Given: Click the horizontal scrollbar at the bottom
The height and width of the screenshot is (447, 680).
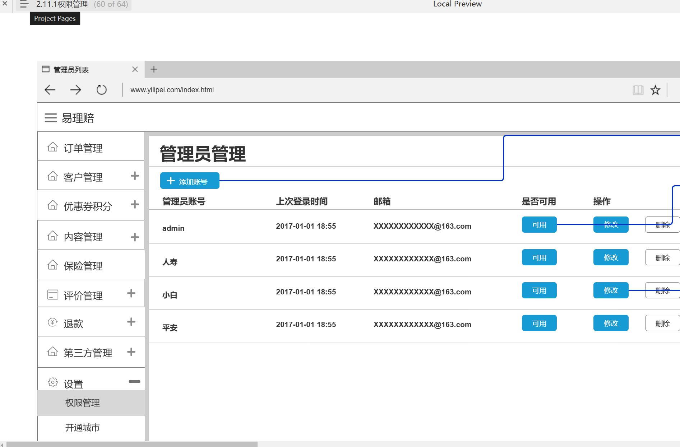Looking at the screenshot, I should (132, 444).
